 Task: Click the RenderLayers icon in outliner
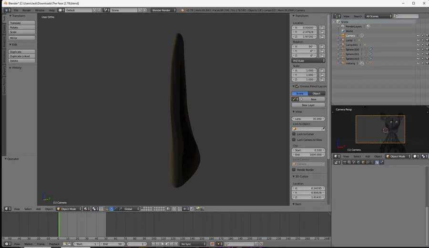[x=343, y=26]
